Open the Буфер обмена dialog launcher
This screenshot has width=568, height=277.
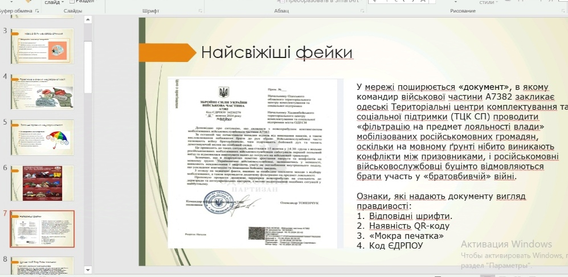tap(37, 11)
